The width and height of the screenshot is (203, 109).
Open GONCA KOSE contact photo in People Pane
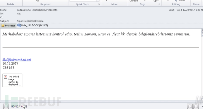click(6, 106)
